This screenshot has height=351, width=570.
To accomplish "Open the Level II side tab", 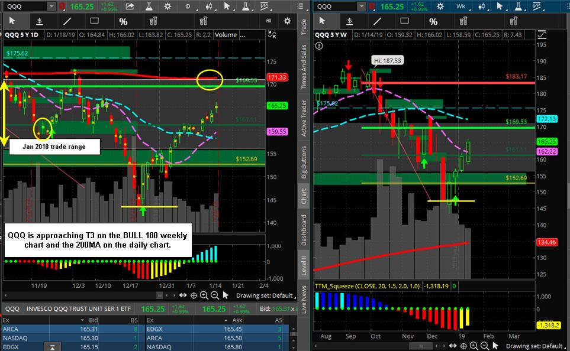I will click(x=304, y=265).
